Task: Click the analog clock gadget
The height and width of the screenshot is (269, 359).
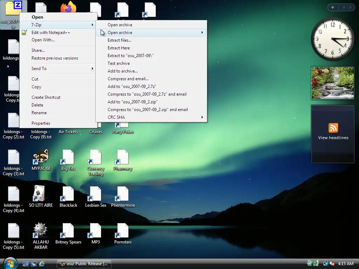Action: pos(332,39)
